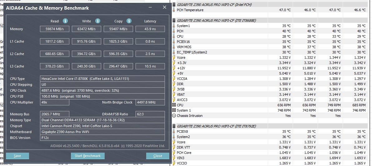
Task: Click the VBAT voltage bolt icon
Action: pyautogui.click(x=174, y=95)
